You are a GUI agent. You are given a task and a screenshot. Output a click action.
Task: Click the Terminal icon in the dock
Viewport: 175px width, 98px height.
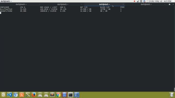(71, 95)
